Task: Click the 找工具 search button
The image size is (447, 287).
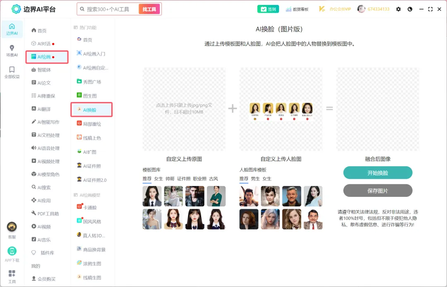Action: (149, 9)
